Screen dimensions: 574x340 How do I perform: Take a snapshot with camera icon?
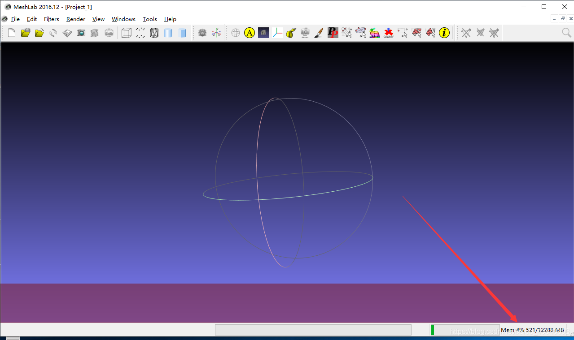tap(81, 33)
